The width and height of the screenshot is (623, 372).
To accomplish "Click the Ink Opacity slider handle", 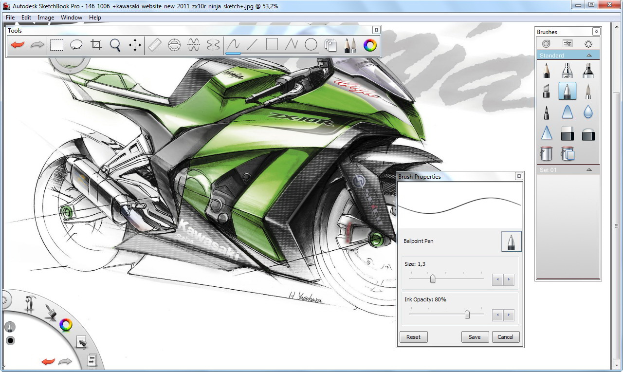I will (x=467, y=315).
